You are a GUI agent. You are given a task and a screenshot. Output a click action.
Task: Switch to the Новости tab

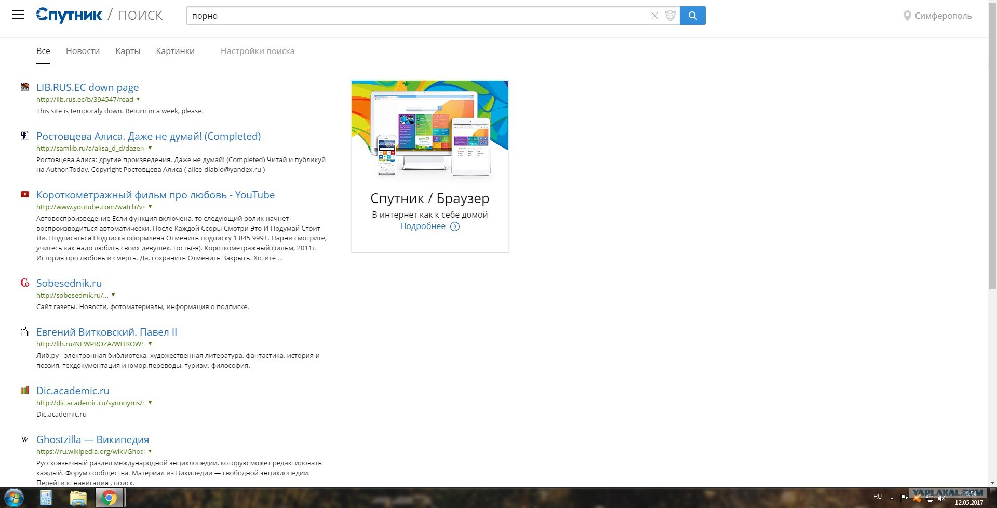point(83,51)
